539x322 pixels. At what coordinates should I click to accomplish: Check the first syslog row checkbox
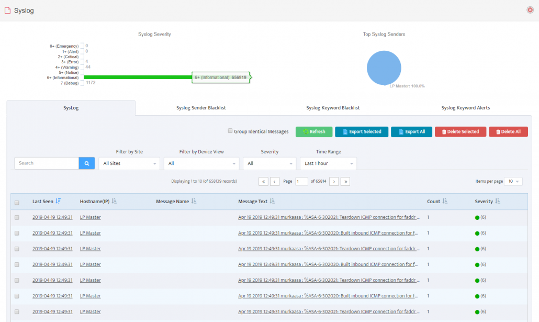tap(17, 217)
